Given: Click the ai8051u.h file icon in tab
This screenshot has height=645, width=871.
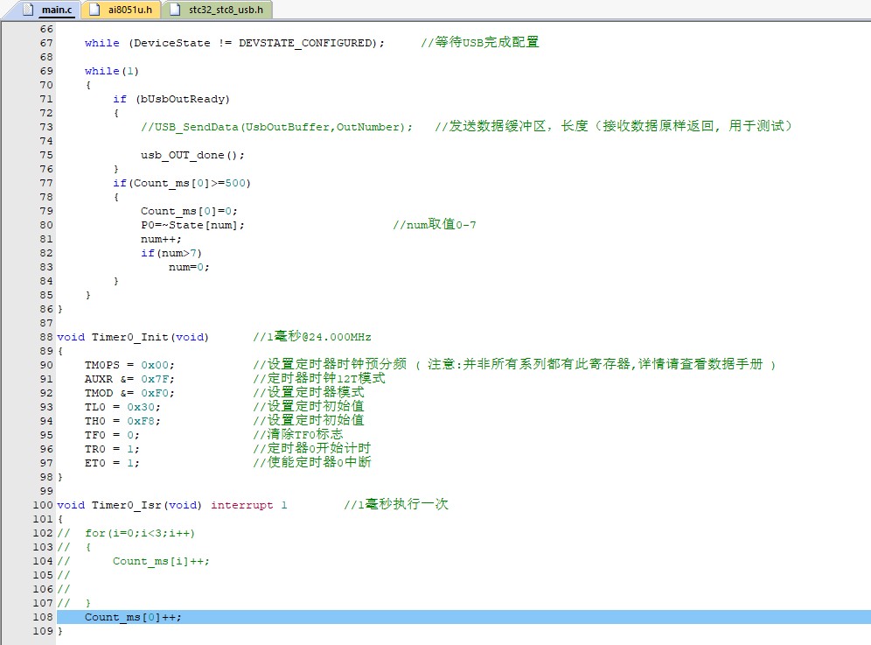Looking at the screenshot, I should pos(94,10).
